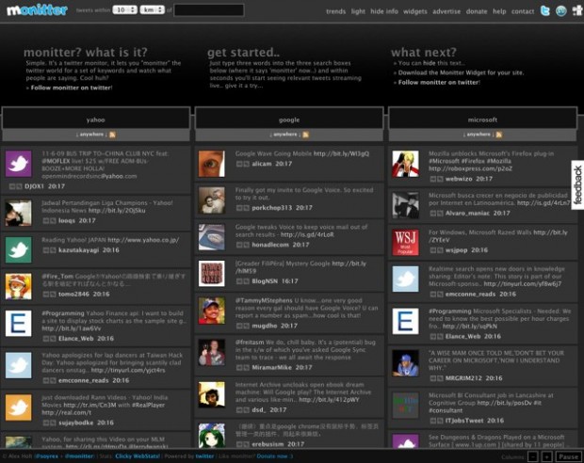The width and height of the screenshot is (584, 463).
Task: Click the monitter logo
Action: pos(38,10)
